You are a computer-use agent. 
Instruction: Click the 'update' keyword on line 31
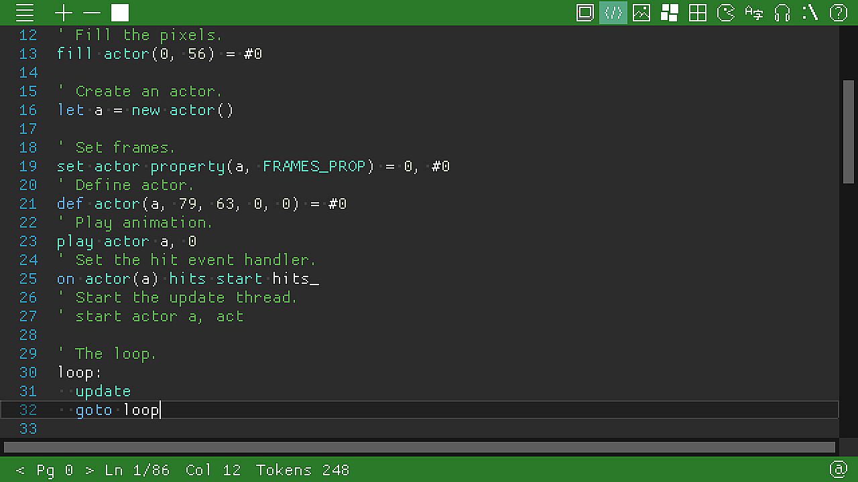[x=103, y=391]
